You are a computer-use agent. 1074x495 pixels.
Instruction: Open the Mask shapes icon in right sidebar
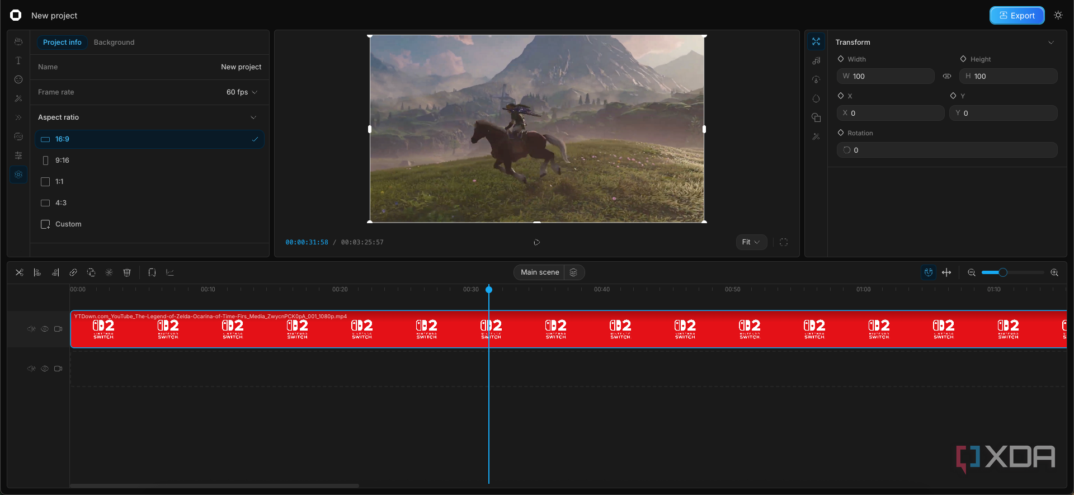click(816, 117)
